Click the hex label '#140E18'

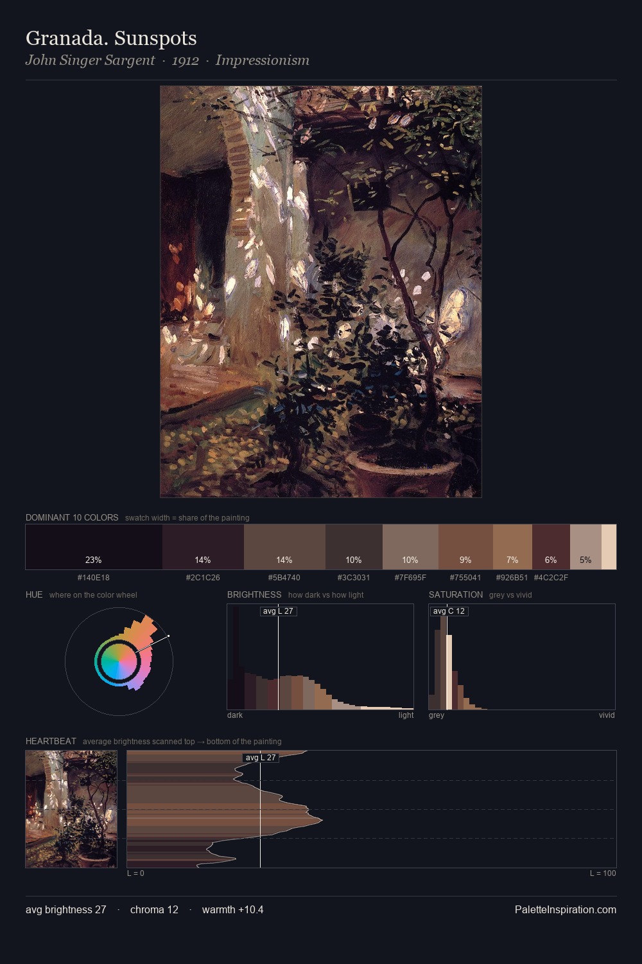tap(94, 578)
